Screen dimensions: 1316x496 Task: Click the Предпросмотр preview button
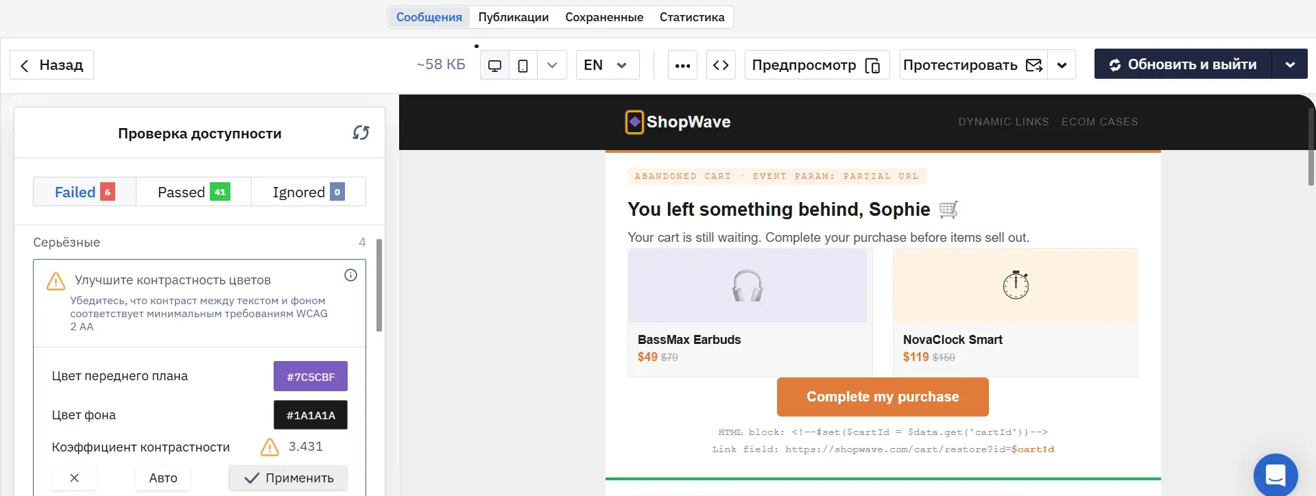coord(817,65)
